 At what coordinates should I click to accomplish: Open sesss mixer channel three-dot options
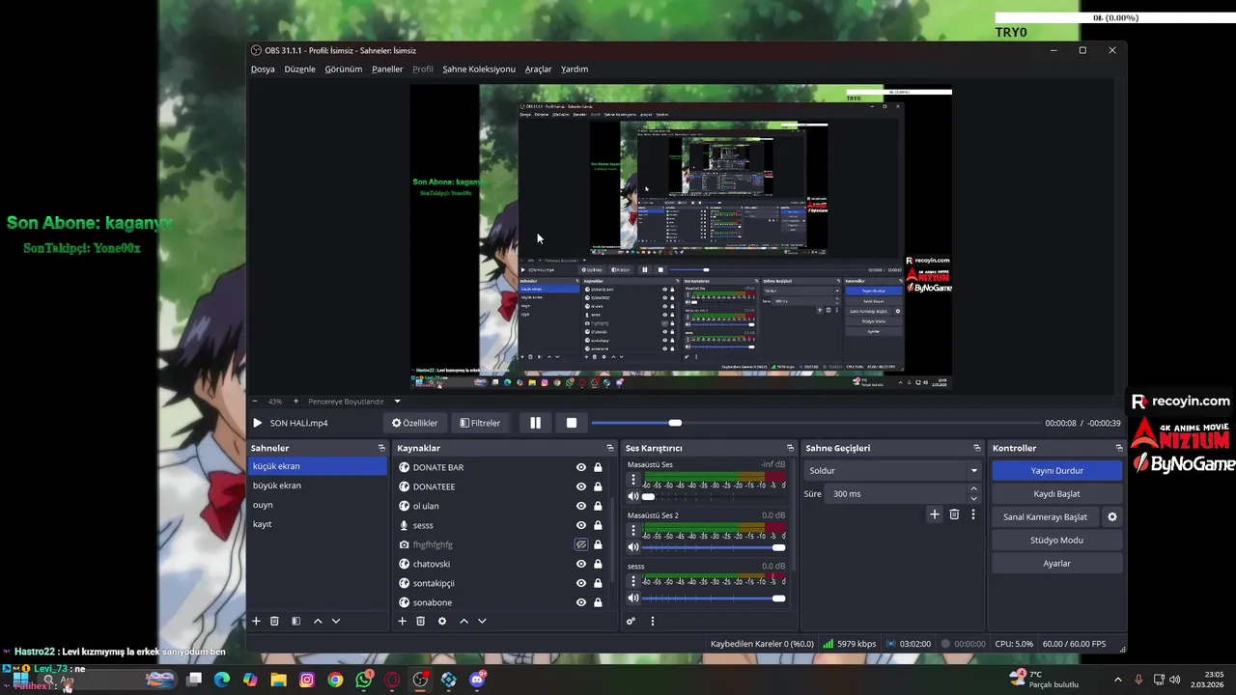click(633, 580)
